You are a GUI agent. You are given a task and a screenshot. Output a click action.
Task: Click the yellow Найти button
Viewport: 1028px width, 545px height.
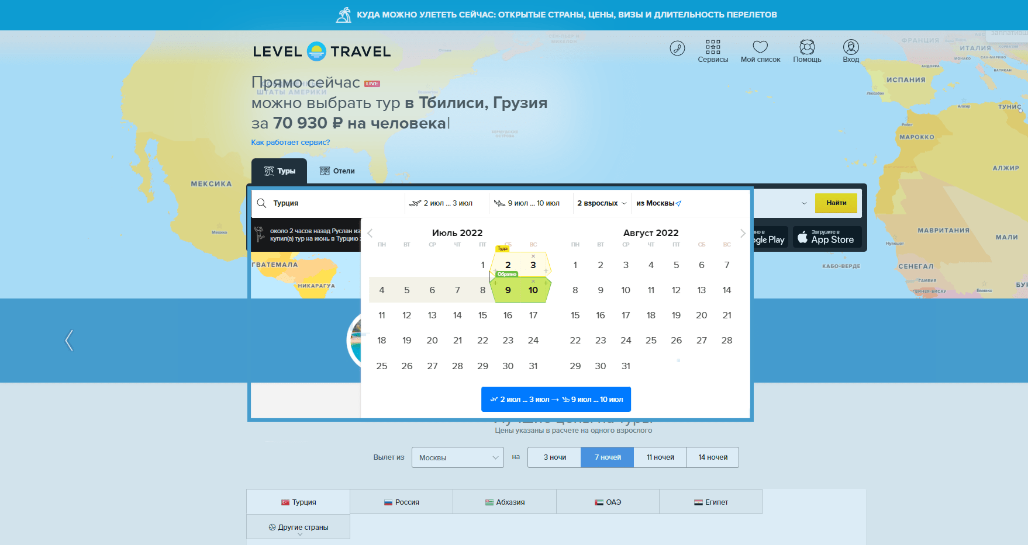tap(836, 203)
